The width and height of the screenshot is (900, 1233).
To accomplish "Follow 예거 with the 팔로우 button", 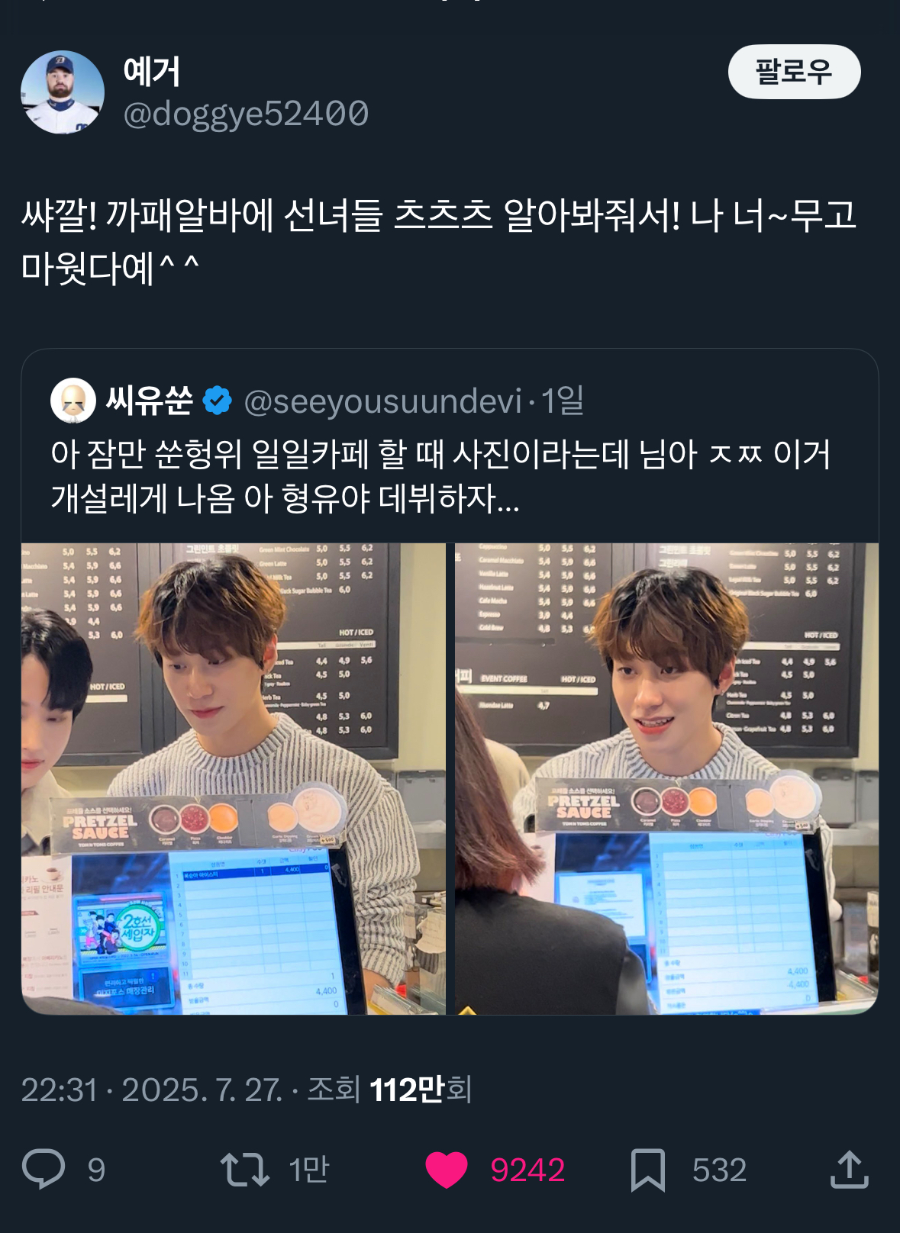I will coord(794,72).
